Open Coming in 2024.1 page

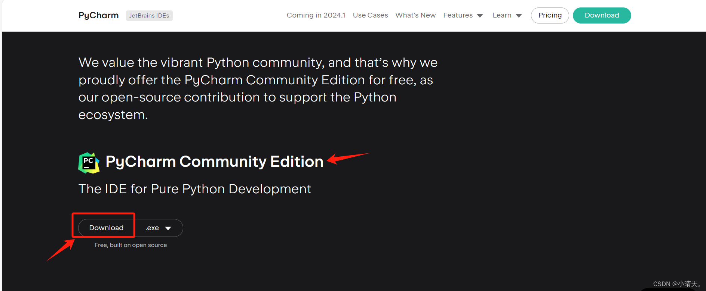[316, 15]
